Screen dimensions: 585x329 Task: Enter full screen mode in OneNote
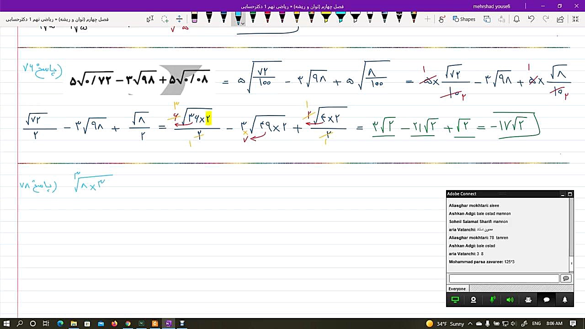(575, 19)
